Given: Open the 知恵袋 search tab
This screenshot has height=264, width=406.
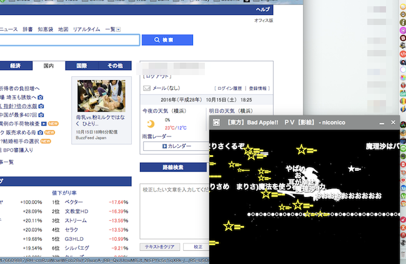Looking at the screenshot, I should [x=46, y=29].
